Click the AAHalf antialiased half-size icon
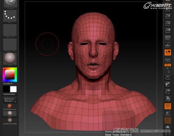 [x=168, y=31]
